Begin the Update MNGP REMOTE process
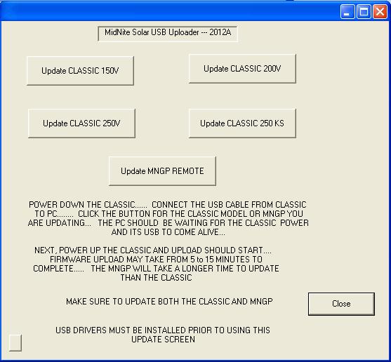This screenshot has width=391, height=362. [x=162, y=171]
